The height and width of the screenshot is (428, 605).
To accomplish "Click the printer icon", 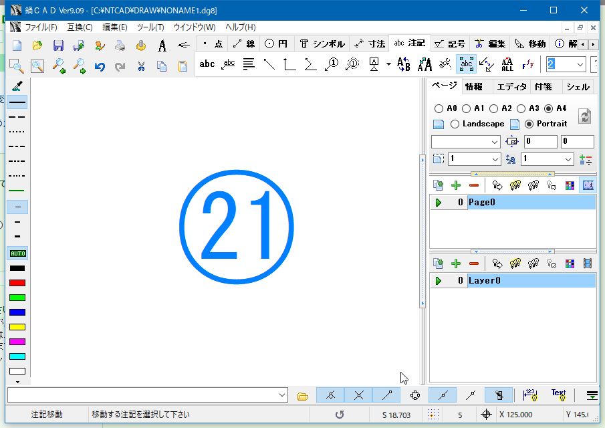I will pyautogui.click(x=120, y=45).
